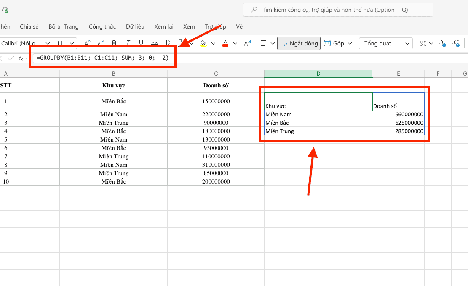Open the Công thức tab
Screen dimensions: 468x286
click(102, 26)
